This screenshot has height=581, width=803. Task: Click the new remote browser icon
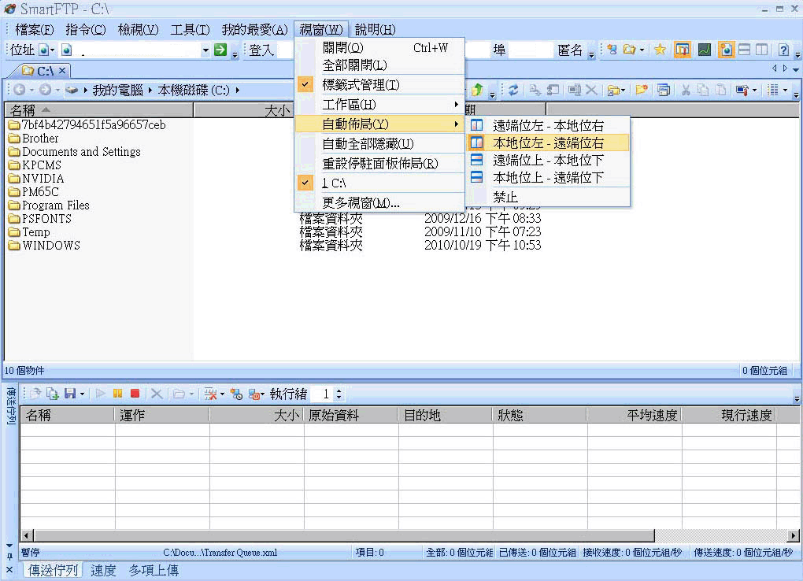click(612, 50)
